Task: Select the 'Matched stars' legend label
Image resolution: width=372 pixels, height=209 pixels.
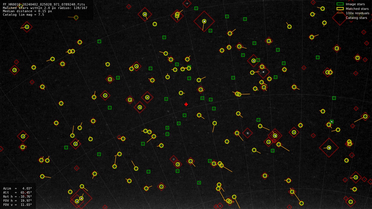Action: click(x=357, y=9)
